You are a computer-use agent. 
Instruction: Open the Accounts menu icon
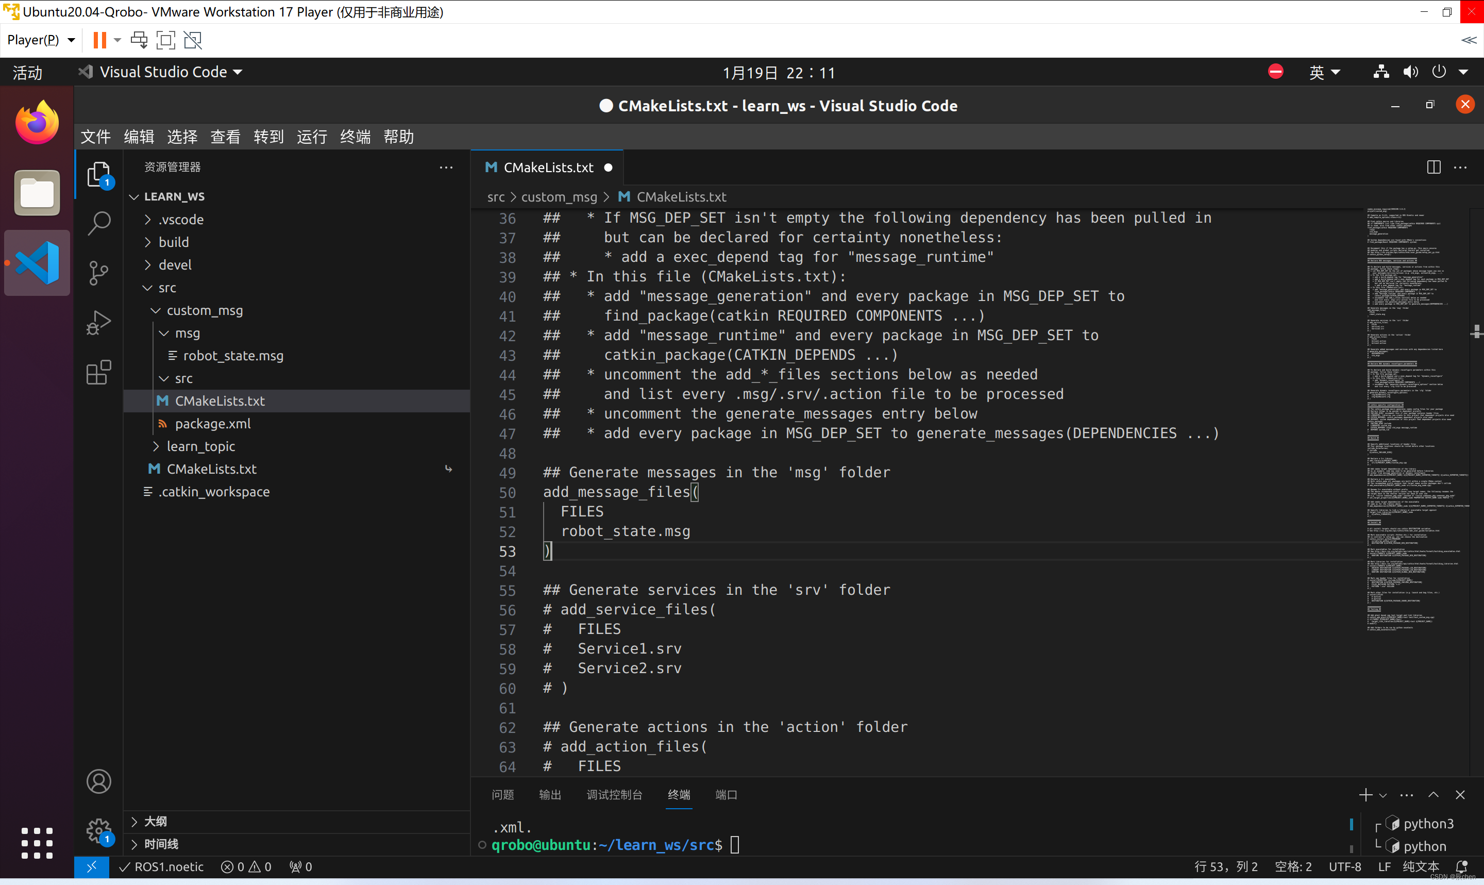click(99, 781)
